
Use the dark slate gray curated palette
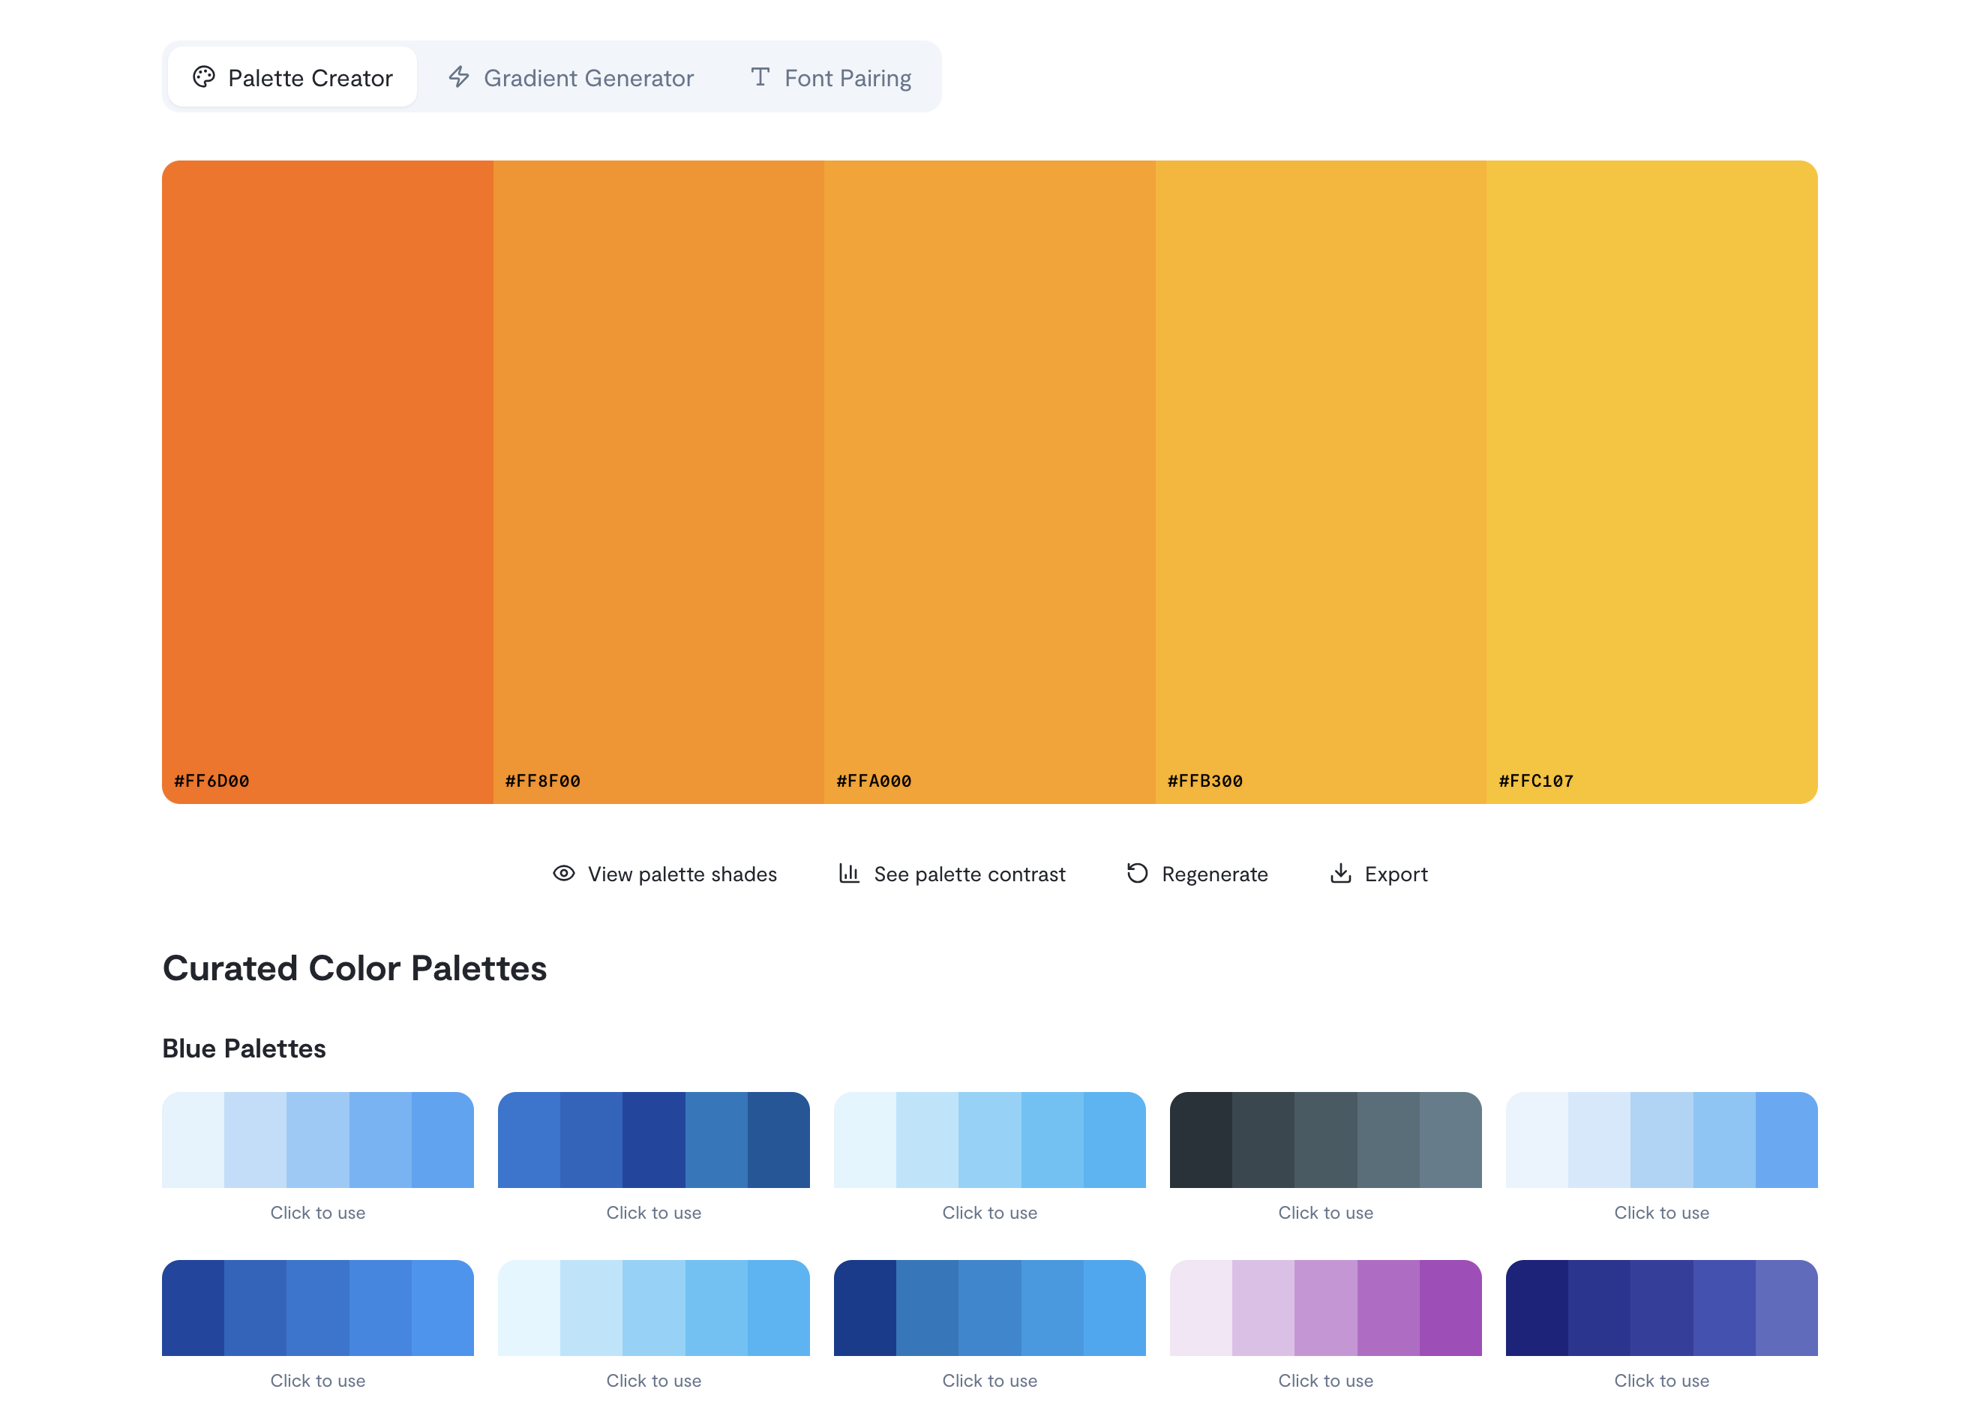1325,1139
